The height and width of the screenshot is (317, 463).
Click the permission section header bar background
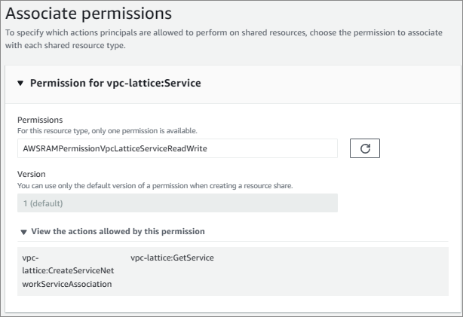coord(339,84)
